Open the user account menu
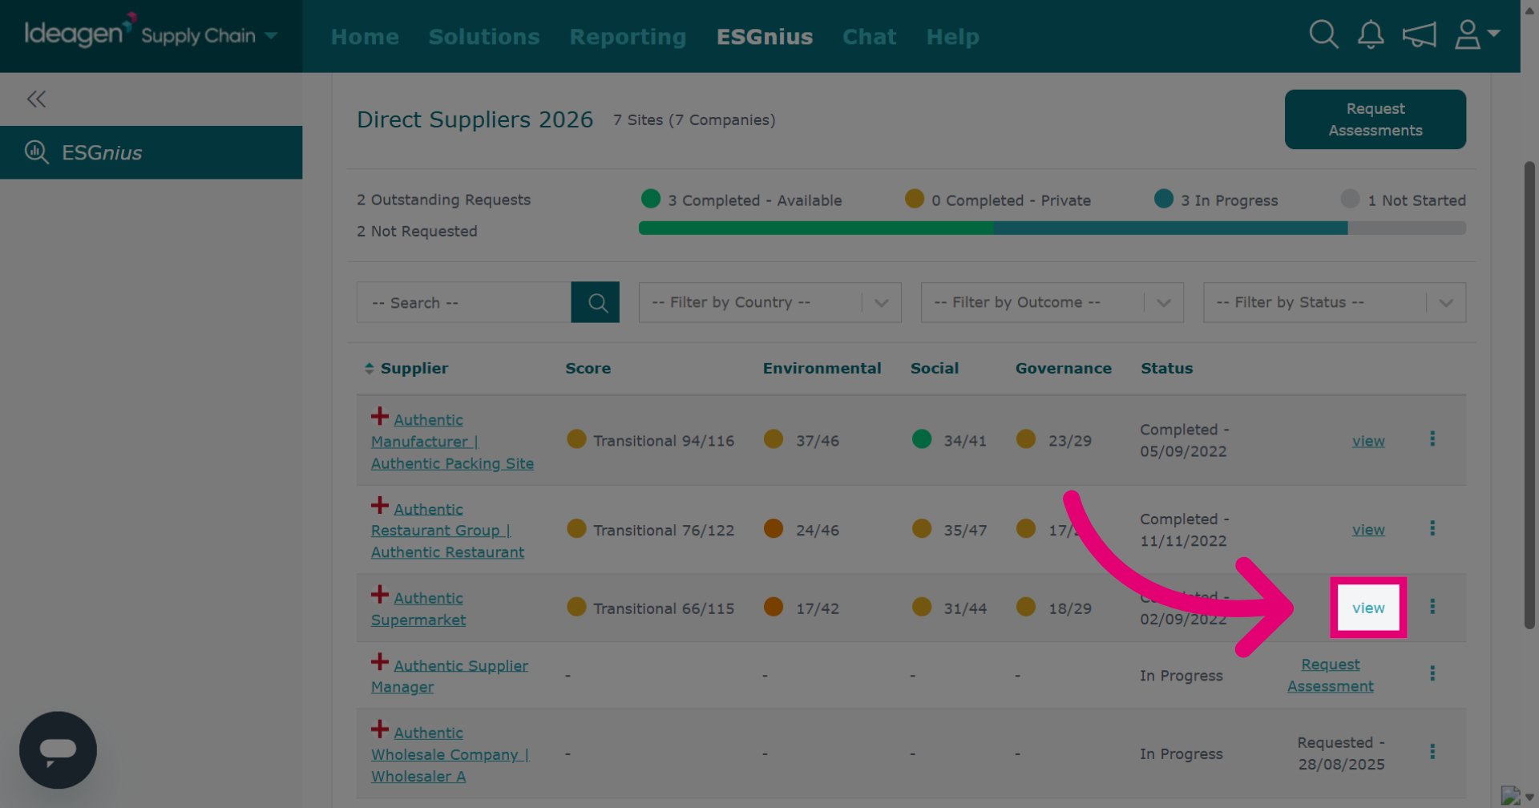The width and height of the screenshot is (1539, 808). coord(1477,34)
